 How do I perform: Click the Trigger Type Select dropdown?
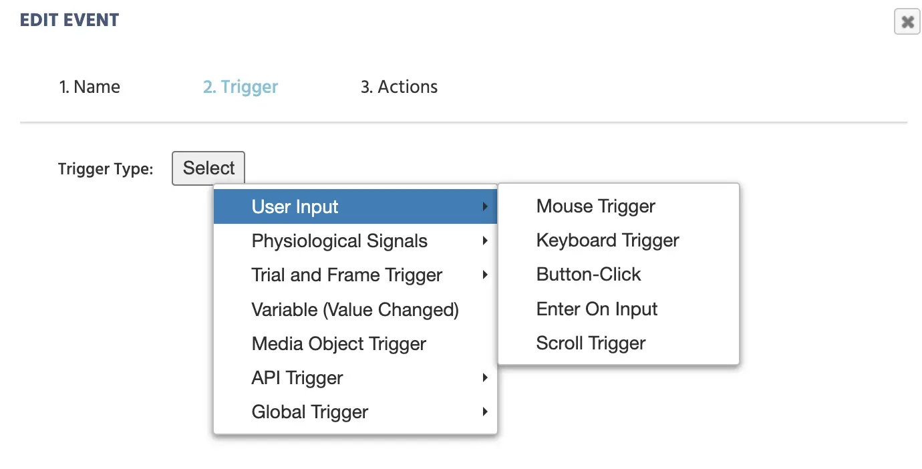tap(208, 168)
